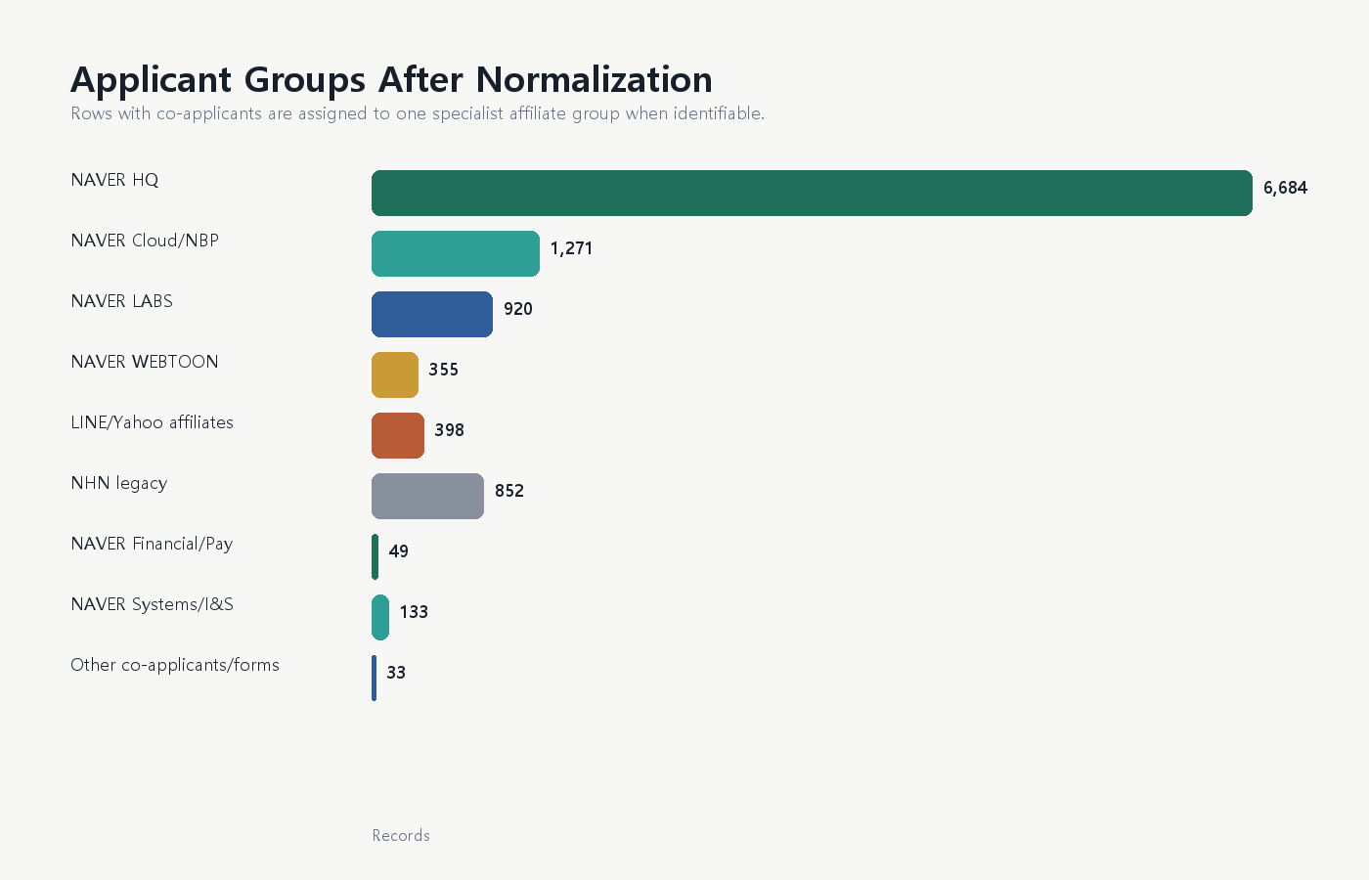
Task: Select the chart title Applicant Groups After Normalization
Action: [x=391, y=79]
